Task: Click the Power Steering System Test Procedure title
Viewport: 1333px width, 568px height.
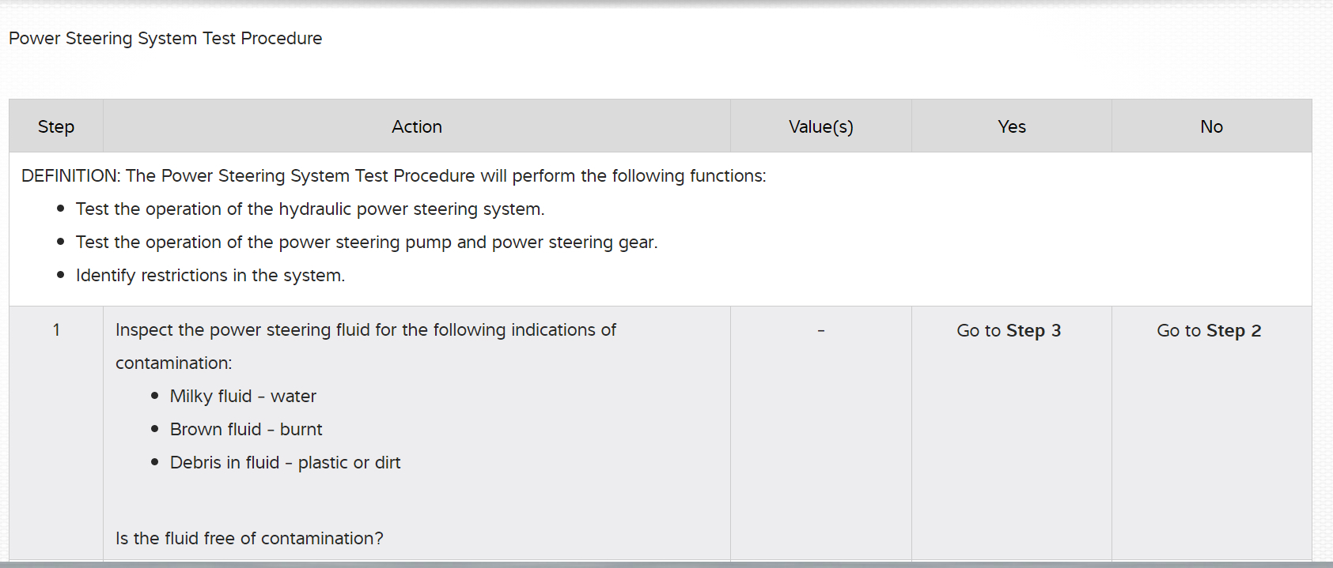Action: [x=165, y=38]
